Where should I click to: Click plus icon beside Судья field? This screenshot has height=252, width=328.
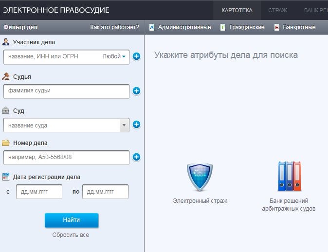point(136,91)
